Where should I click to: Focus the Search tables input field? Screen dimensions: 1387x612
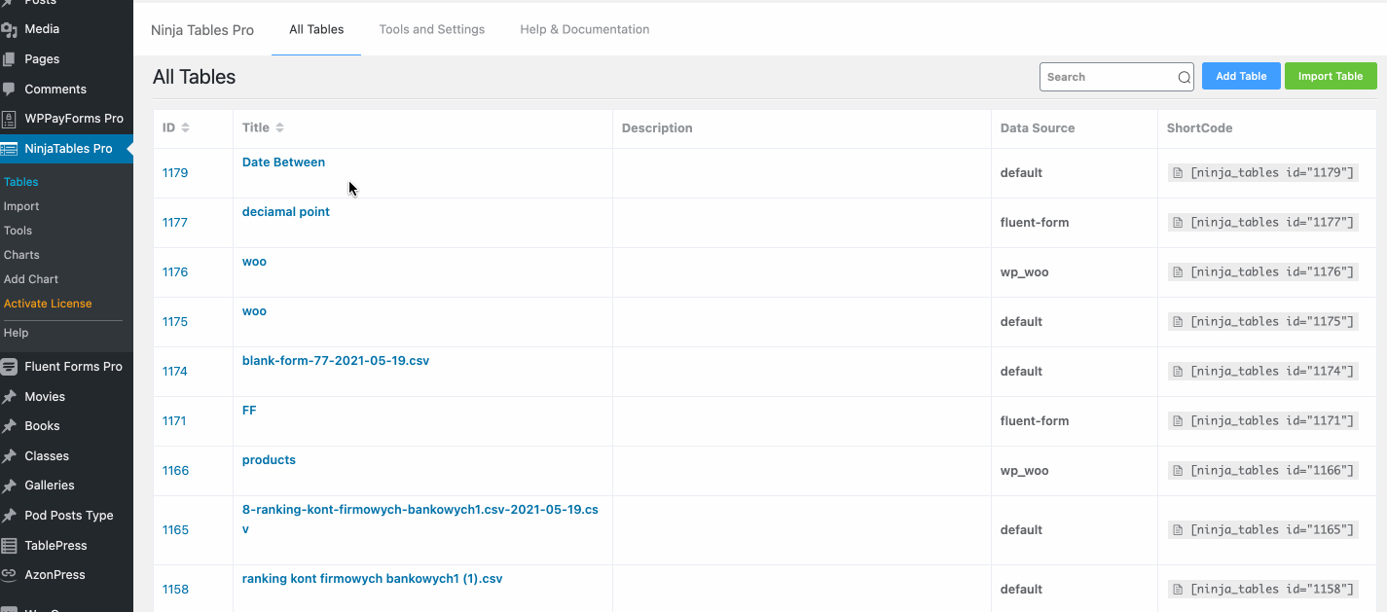coord(1108,77)
